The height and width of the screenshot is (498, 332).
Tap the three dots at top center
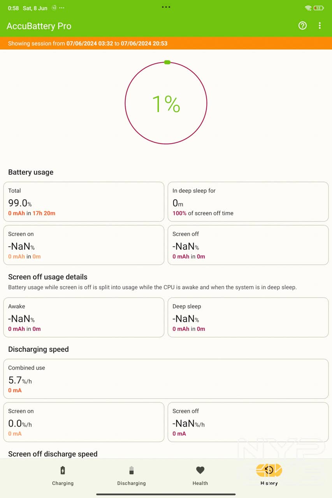pyautogui.click(x=166, y=7)
